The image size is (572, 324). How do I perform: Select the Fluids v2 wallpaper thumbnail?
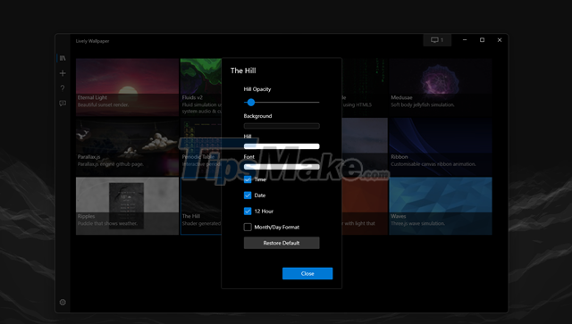click(201, 87)
